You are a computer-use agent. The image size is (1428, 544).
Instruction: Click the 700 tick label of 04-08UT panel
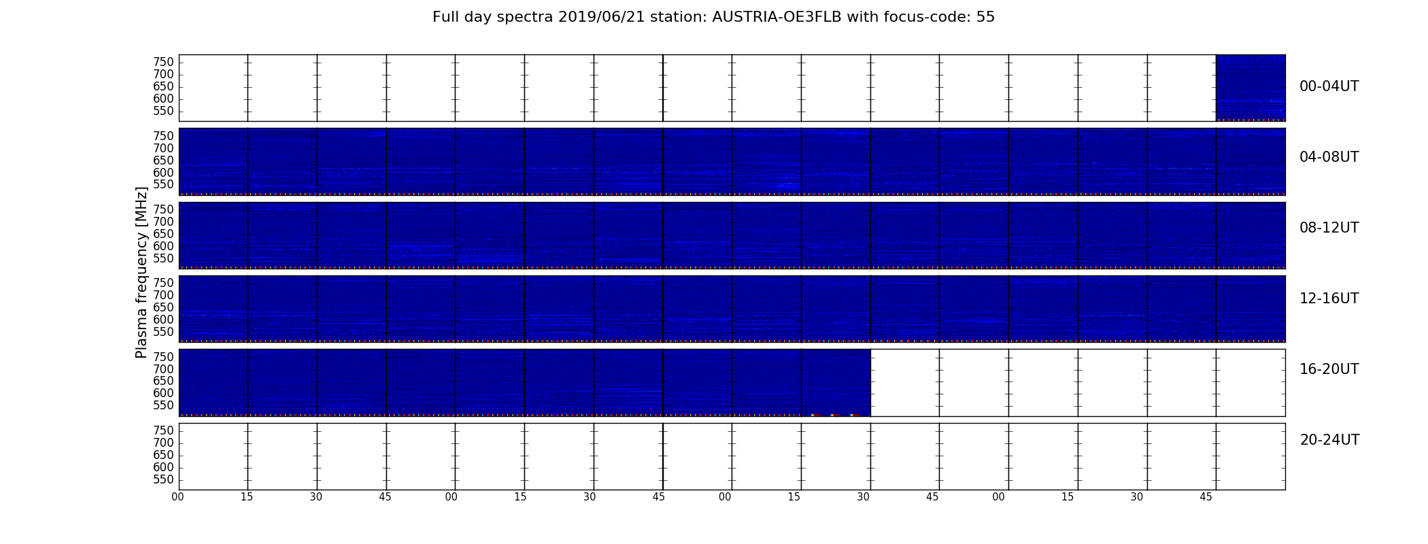(x=163, y=148)
